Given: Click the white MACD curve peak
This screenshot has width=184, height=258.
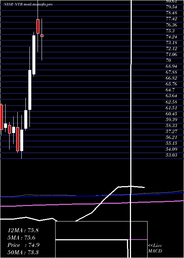Looking at the screenshot, I should [x=130, y=186].
